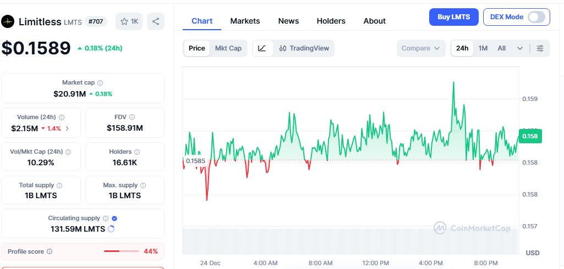Select 1M time range
This screenshot has width=564, height=269.
[483, 48]
